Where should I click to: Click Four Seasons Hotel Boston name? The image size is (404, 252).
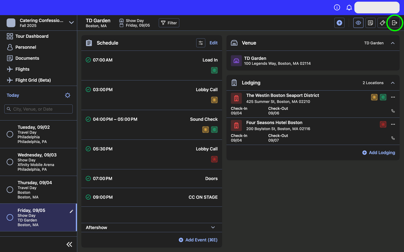tap(274, 123)
